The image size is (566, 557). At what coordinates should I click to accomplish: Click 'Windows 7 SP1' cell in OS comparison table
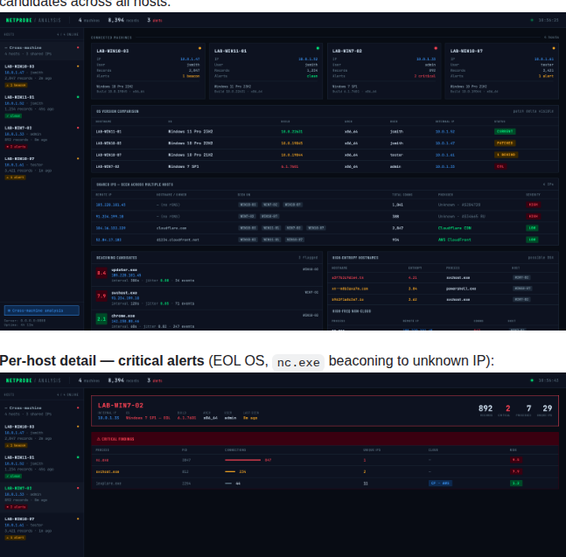point(184,167)
